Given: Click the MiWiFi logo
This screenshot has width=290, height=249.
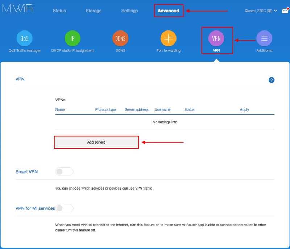Looking at the screenshot, I should click(x=17, y=8).
